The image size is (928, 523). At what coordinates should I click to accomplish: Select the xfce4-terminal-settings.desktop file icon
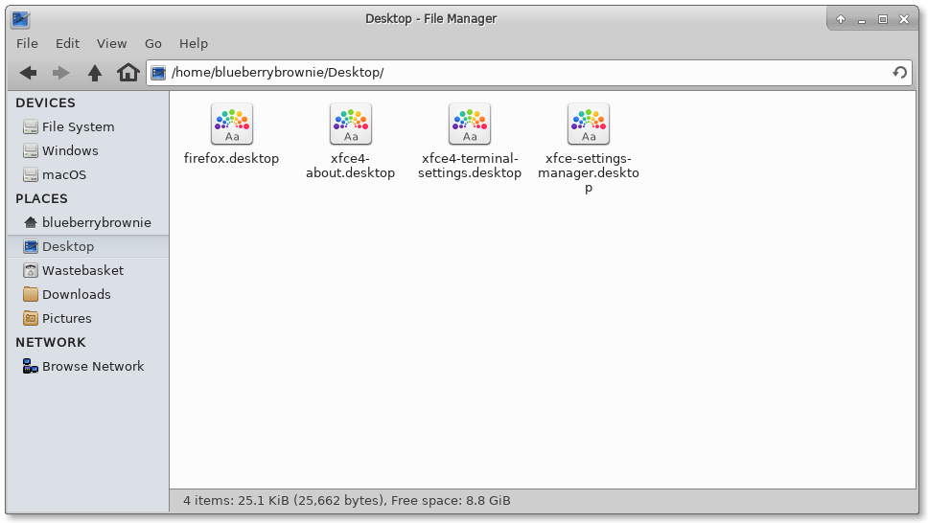pos(470,124)
